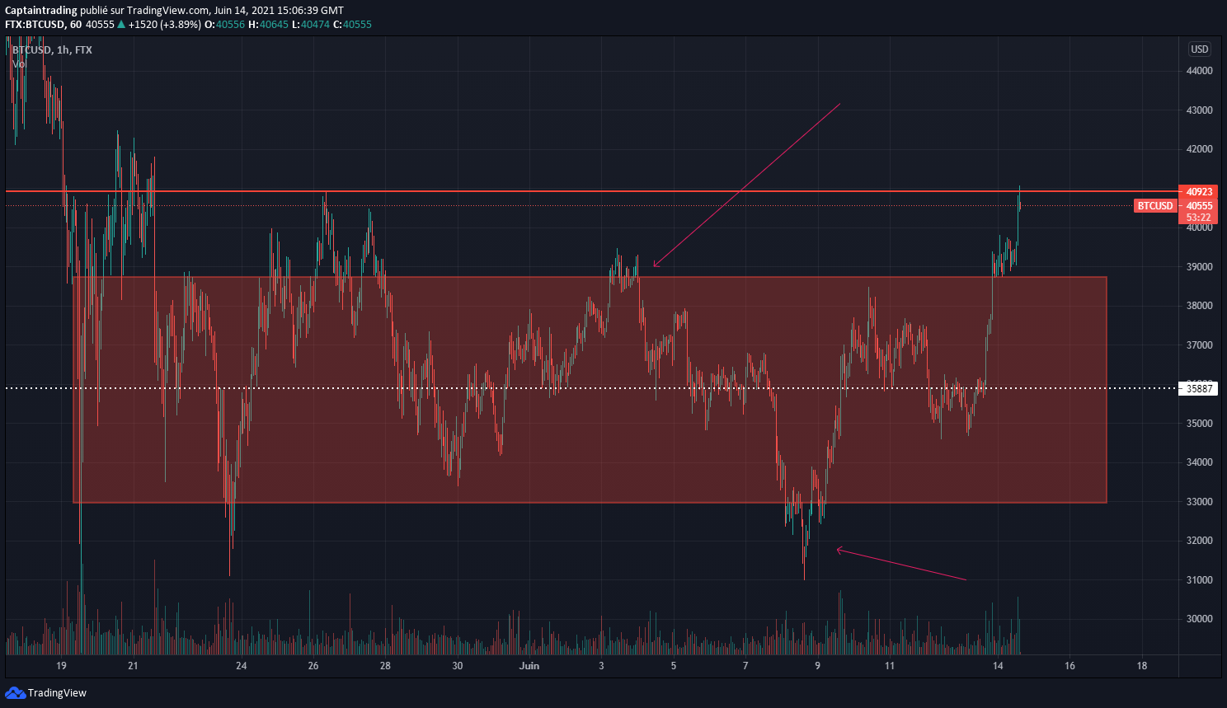Click the +1520 (+3.89%) change value

click(165, 25)
